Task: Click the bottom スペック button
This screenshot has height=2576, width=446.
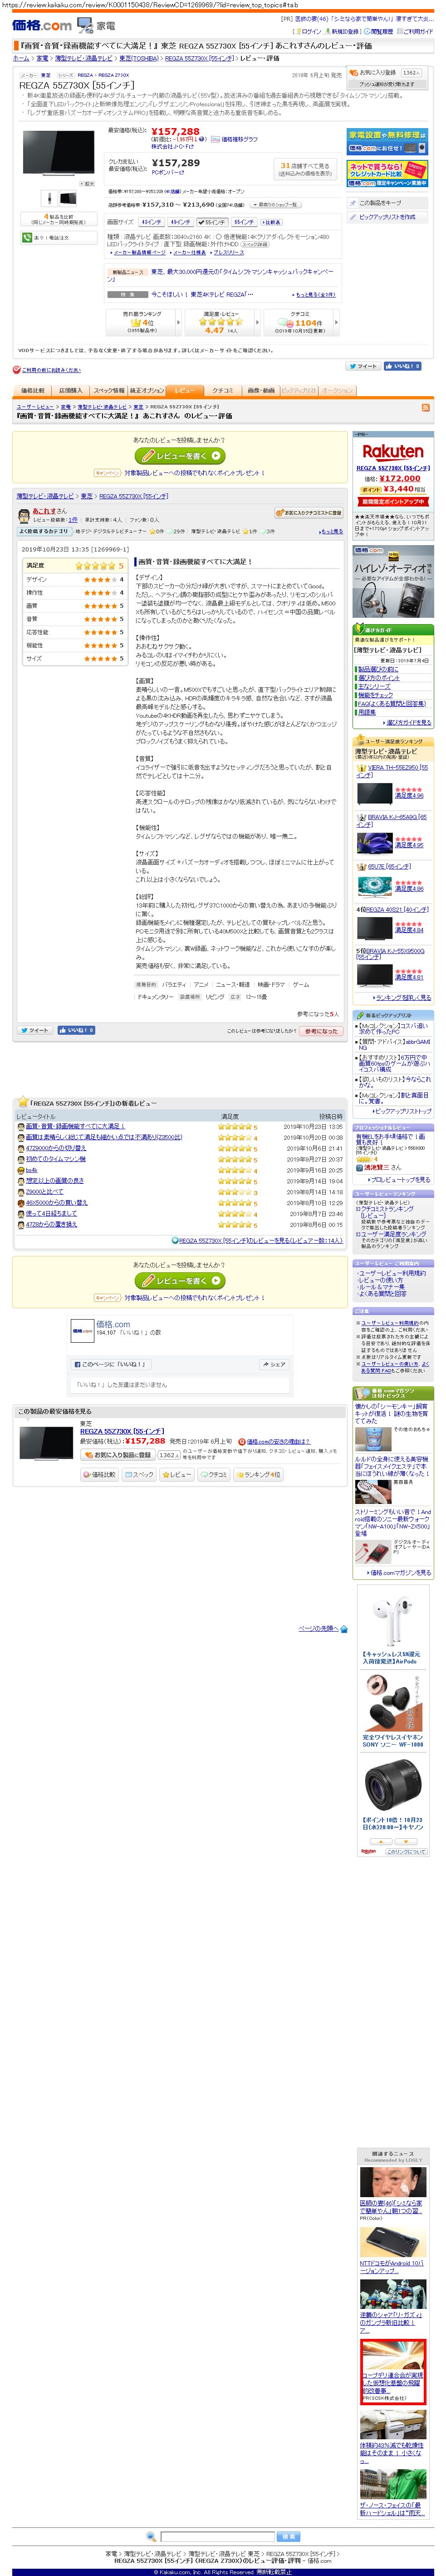Action: 139,1475
